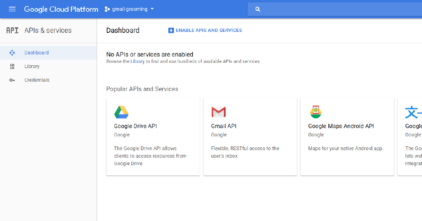Click Google publisher label under Drive API

(x=121, y=135)
